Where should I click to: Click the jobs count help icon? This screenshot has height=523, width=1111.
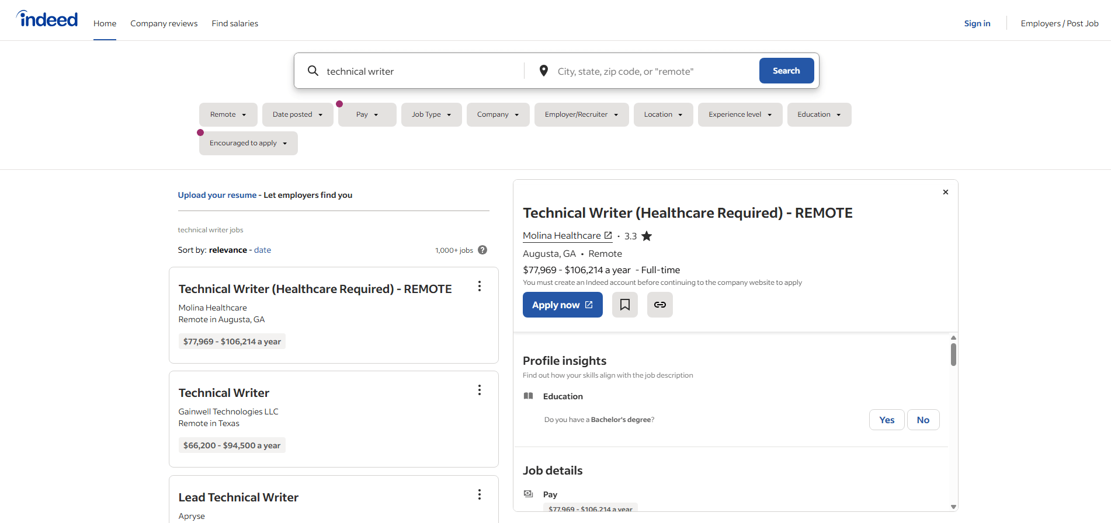pos(482,250)
